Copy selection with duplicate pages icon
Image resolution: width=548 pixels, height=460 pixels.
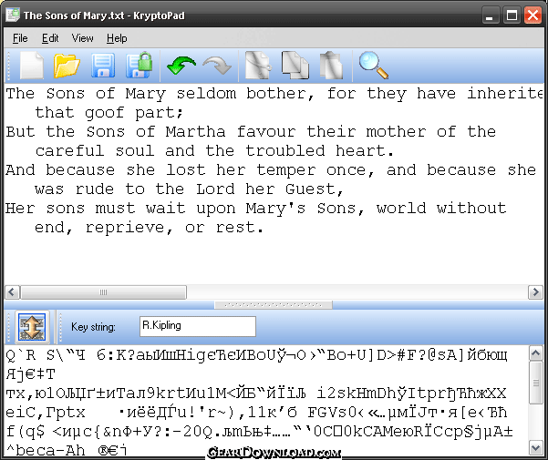coord(295,65)
